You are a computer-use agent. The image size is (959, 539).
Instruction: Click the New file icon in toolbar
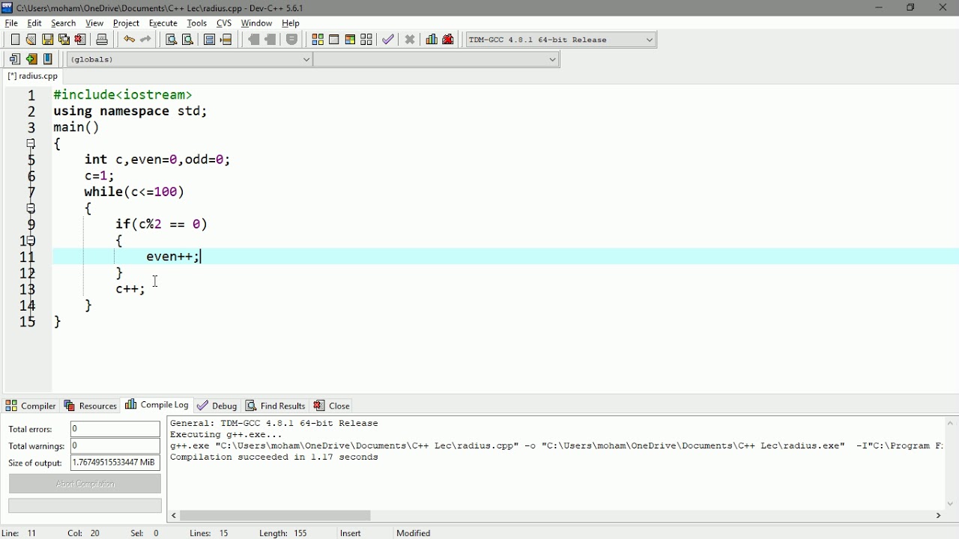(x=15, y=40)
